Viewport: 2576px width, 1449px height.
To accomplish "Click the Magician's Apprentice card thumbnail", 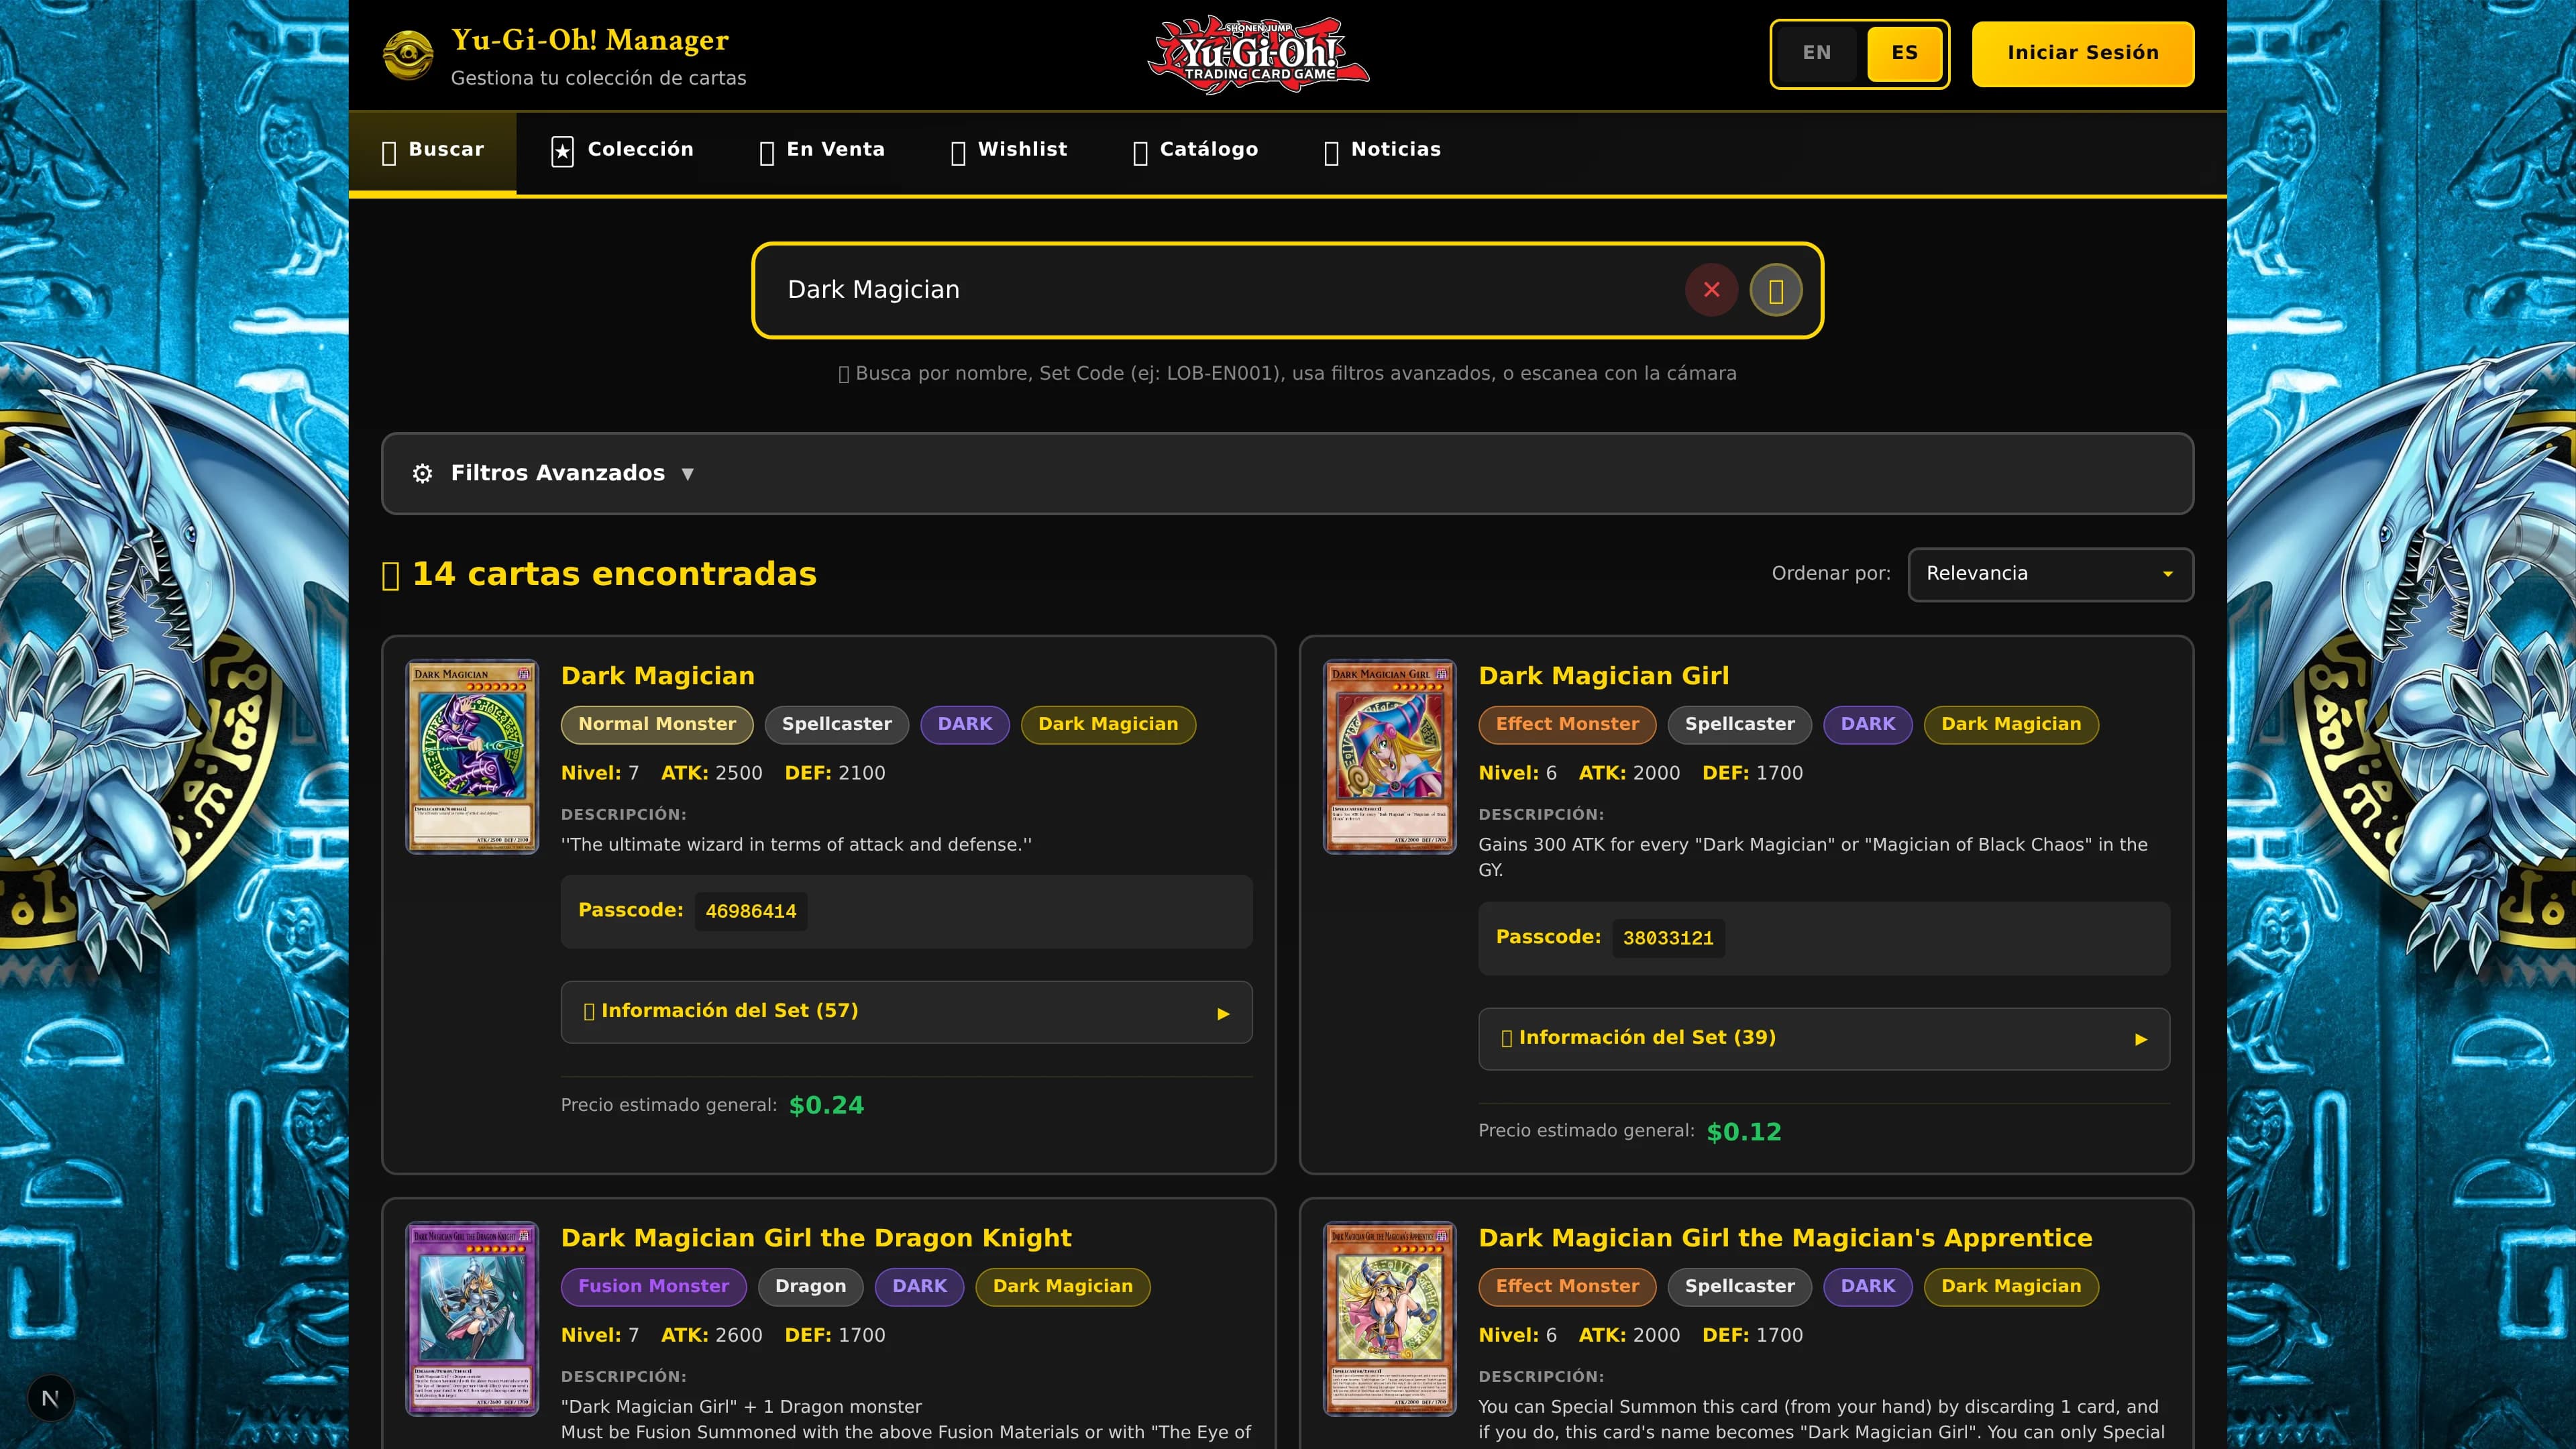I will [1390, 1319].
